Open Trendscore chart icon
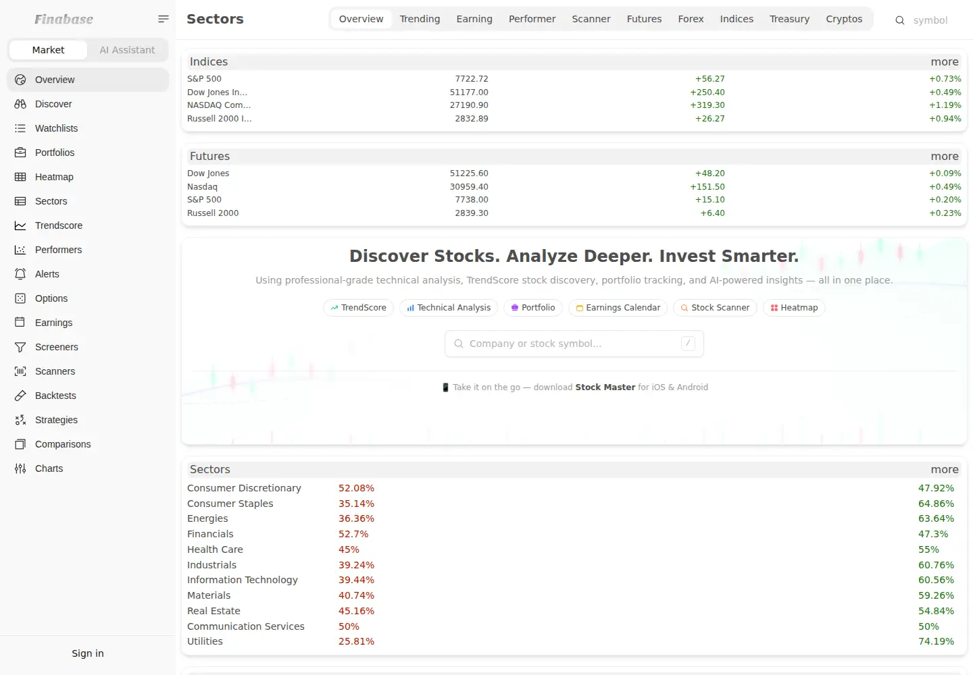 pos(20,225)
